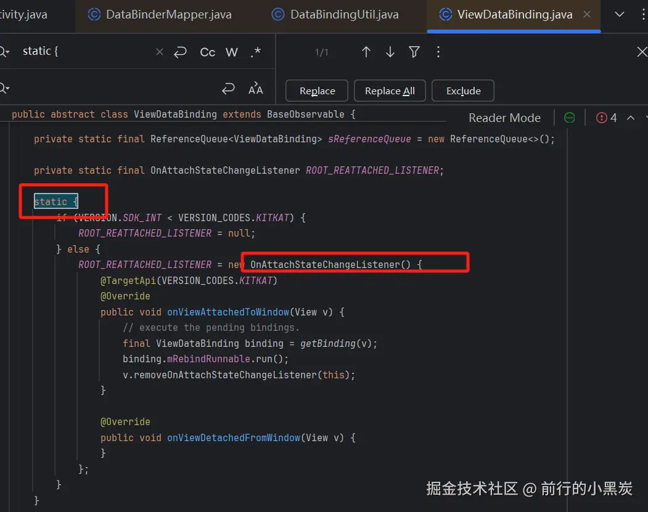Toggle Regex (.*) search option
The width and height of the screenshot is (648, 512).
click(256, 52)
